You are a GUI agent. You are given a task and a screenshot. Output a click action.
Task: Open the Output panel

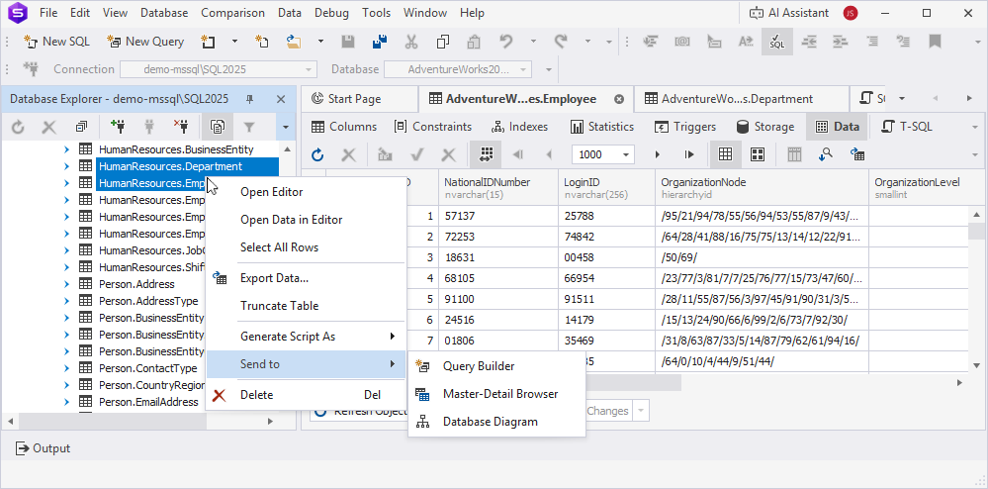pyautogui.click(x=43, y=448)
